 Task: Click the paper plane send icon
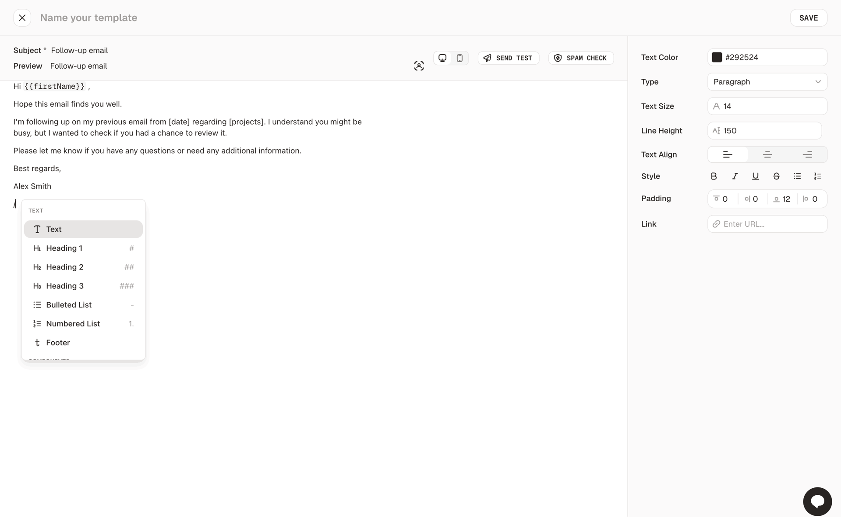tap(487, 58)
